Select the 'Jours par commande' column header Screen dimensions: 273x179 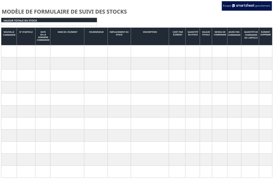pos(234,36)
